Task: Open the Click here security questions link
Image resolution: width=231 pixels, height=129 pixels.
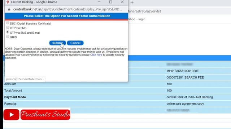Action: [x=96, y=55]
